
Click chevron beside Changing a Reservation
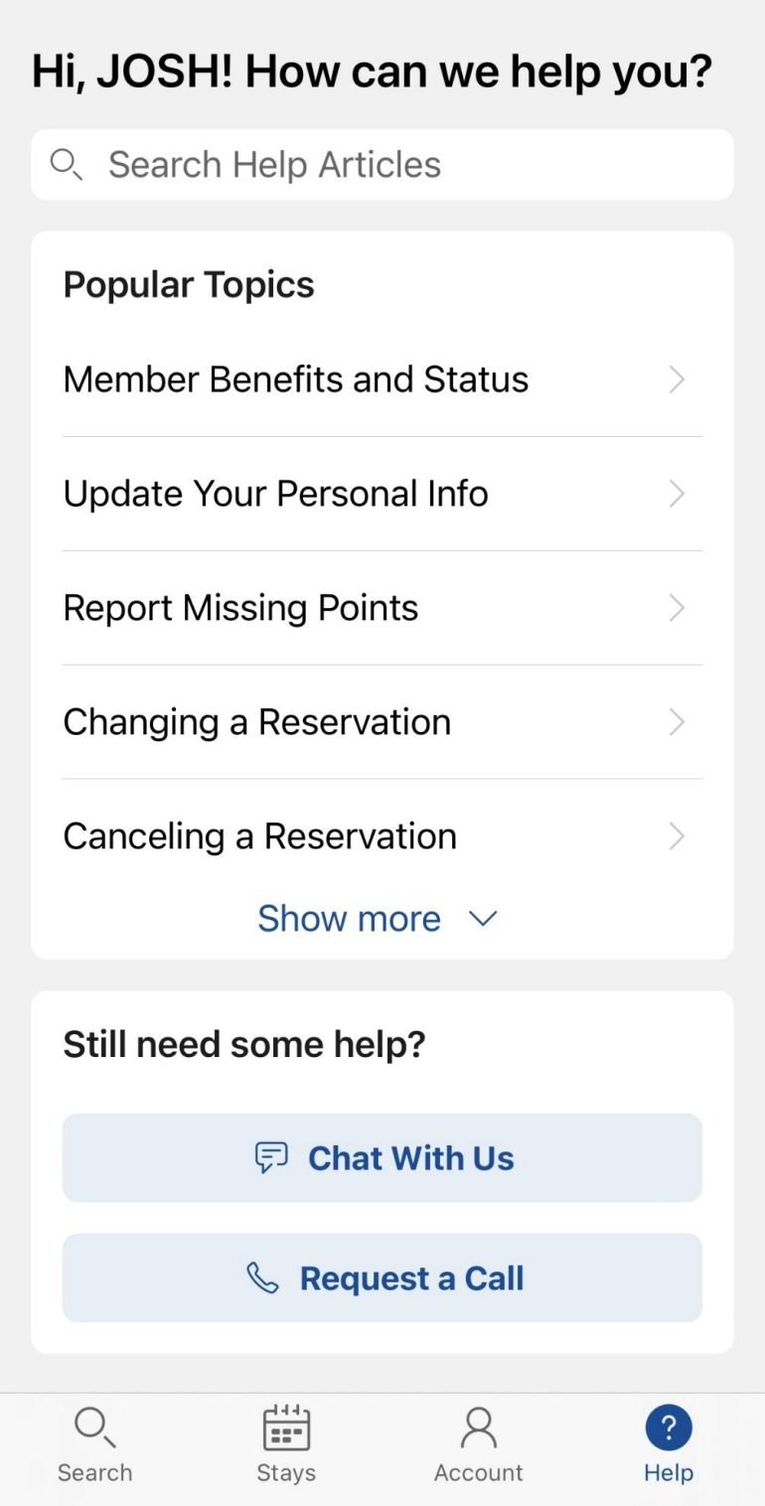tap(677, 722)
